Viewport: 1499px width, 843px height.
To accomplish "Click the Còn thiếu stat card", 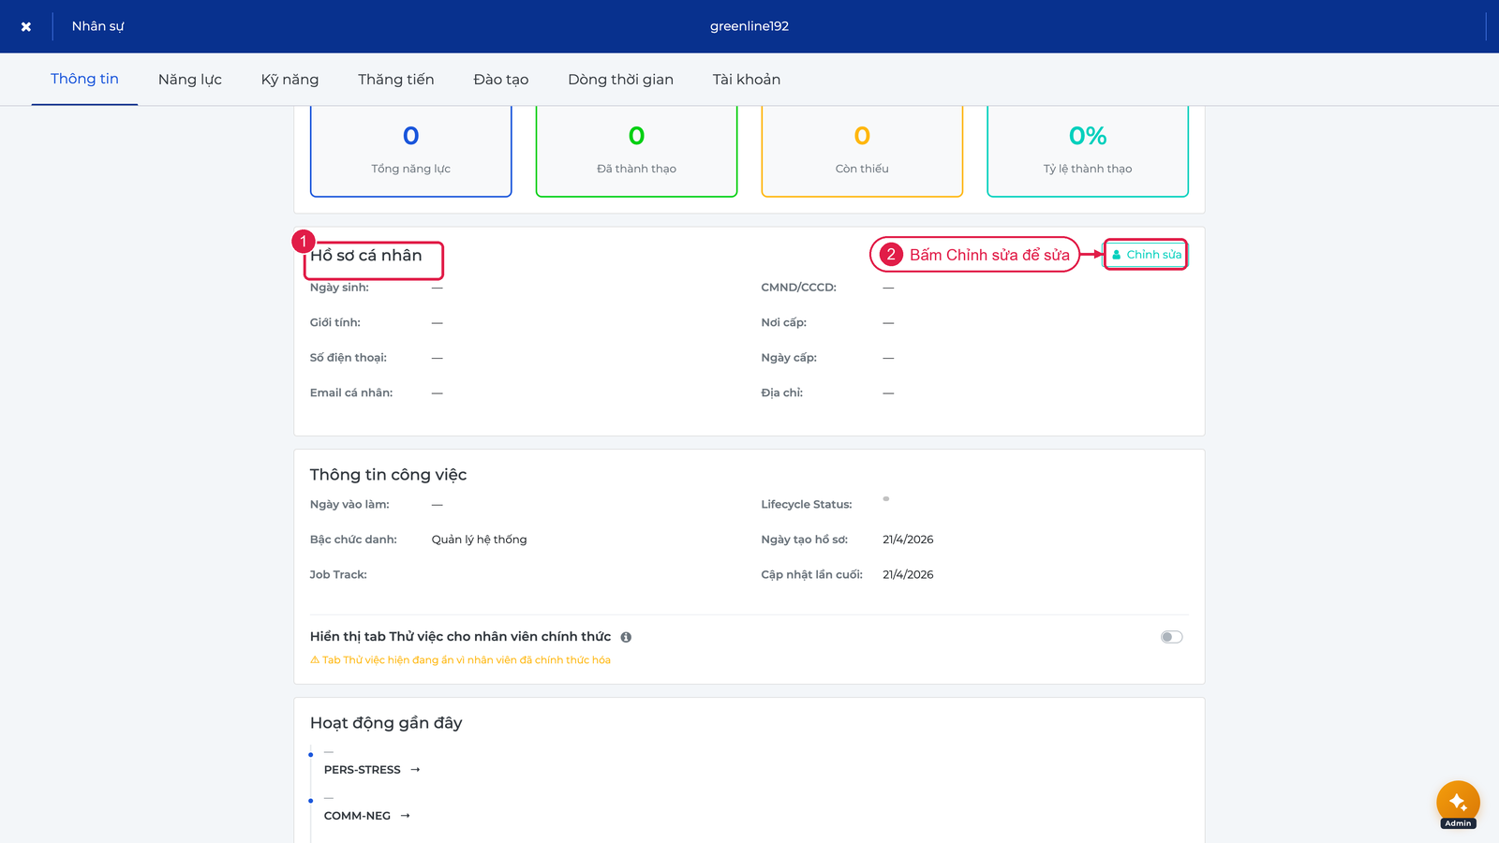I will coord(862,151).
